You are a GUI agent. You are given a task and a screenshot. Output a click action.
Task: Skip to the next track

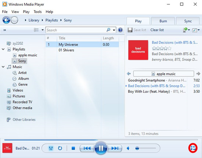coord(115,148)
